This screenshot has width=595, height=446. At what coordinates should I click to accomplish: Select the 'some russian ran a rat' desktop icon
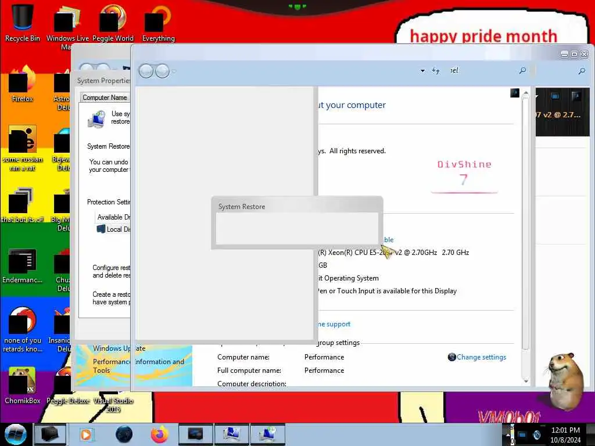point(23,148)
